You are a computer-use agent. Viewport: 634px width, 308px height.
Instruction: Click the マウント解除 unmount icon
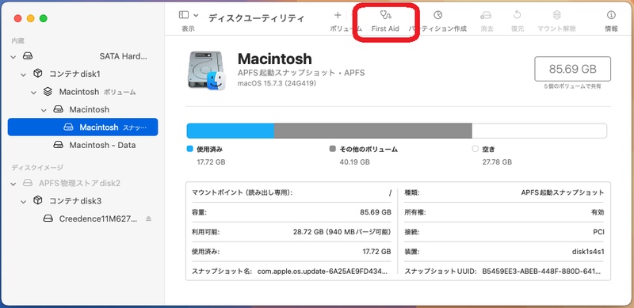tap(557, 15)
